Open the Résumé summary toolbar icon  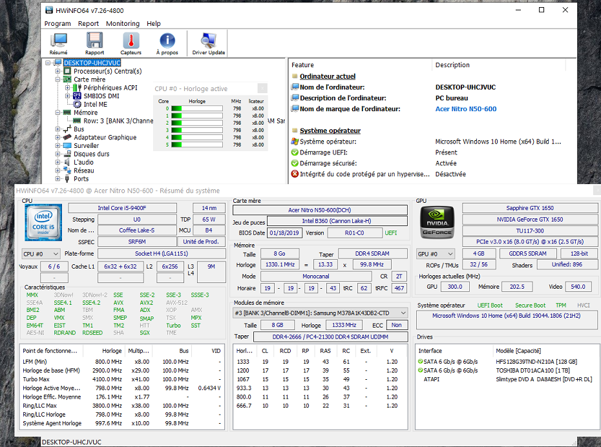pos(59,44)
